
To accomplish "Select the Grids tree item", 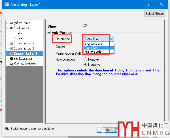I will 18,38.
